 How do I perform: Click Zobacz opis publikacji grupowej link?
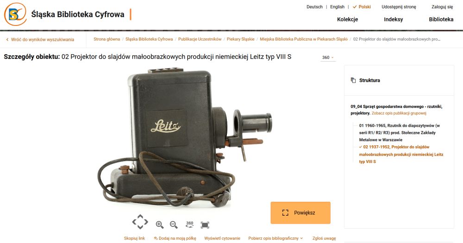399,113
